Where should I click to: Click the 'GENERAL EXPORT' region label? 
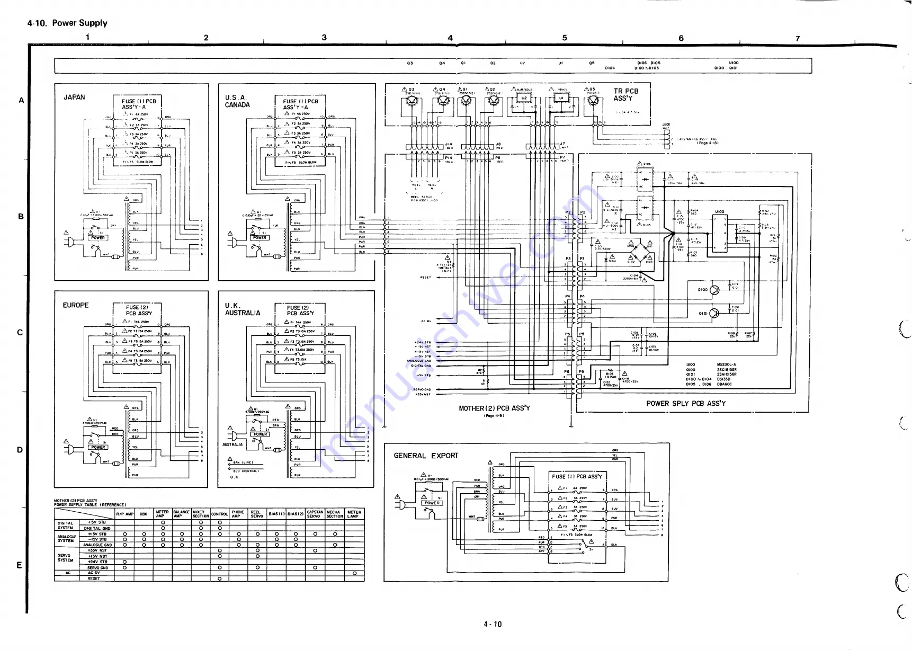pos(426,456)
